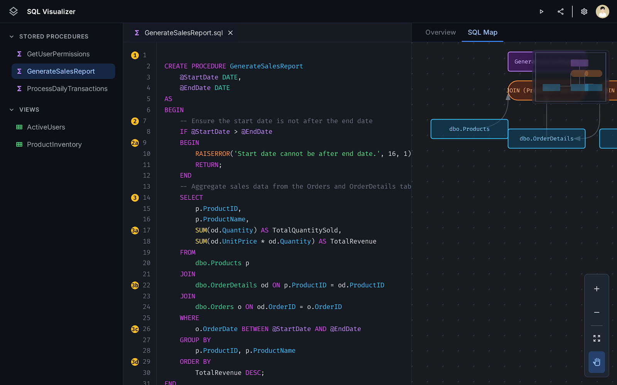617x385 pixels.
Task: Open ProcessDailyTransactions stored procedure
Action: pyautogui.click(x=67, y=89)
